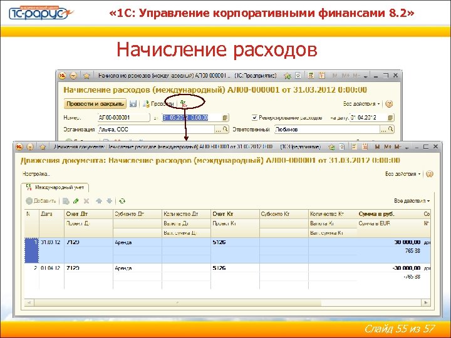Select row 2 dated 01.04.12

[x=227, y=276]
